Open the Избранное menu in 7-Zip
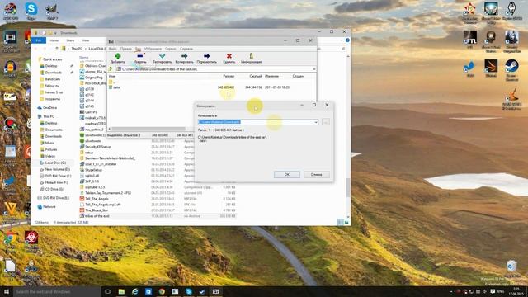This screenshot has width=528, height=297. click(153, 49)
